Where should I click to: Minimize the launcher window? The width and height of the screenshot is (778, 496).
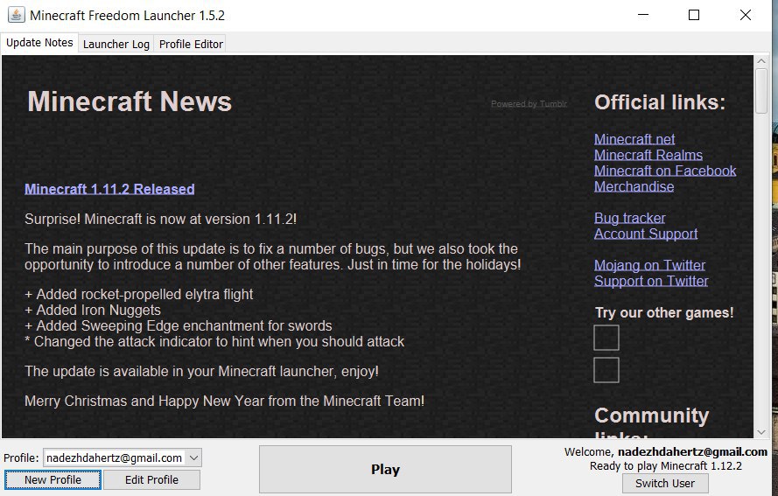click(x=643, y=15)
